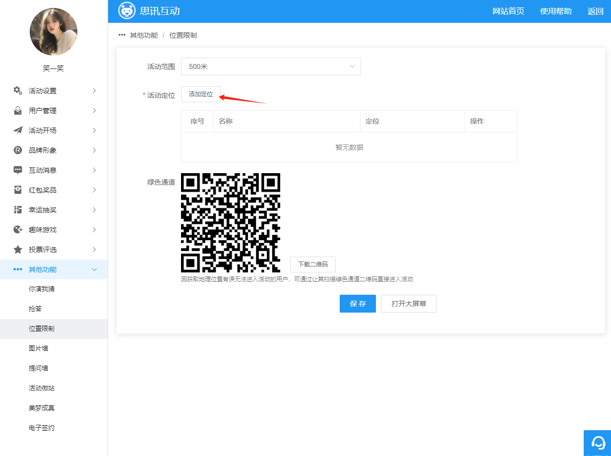Open 使用帮助 link
The image size is (611, 456).
(x=556, y=11)
